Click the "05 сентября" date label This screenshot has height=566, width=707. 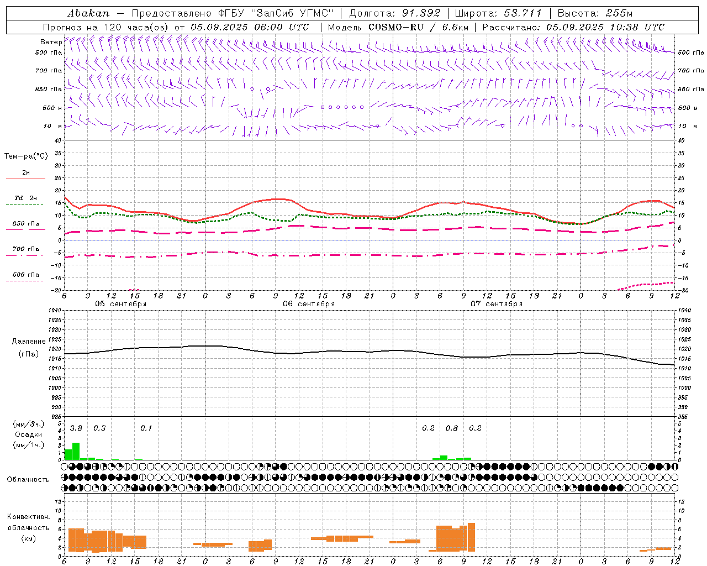coord(120,304)
